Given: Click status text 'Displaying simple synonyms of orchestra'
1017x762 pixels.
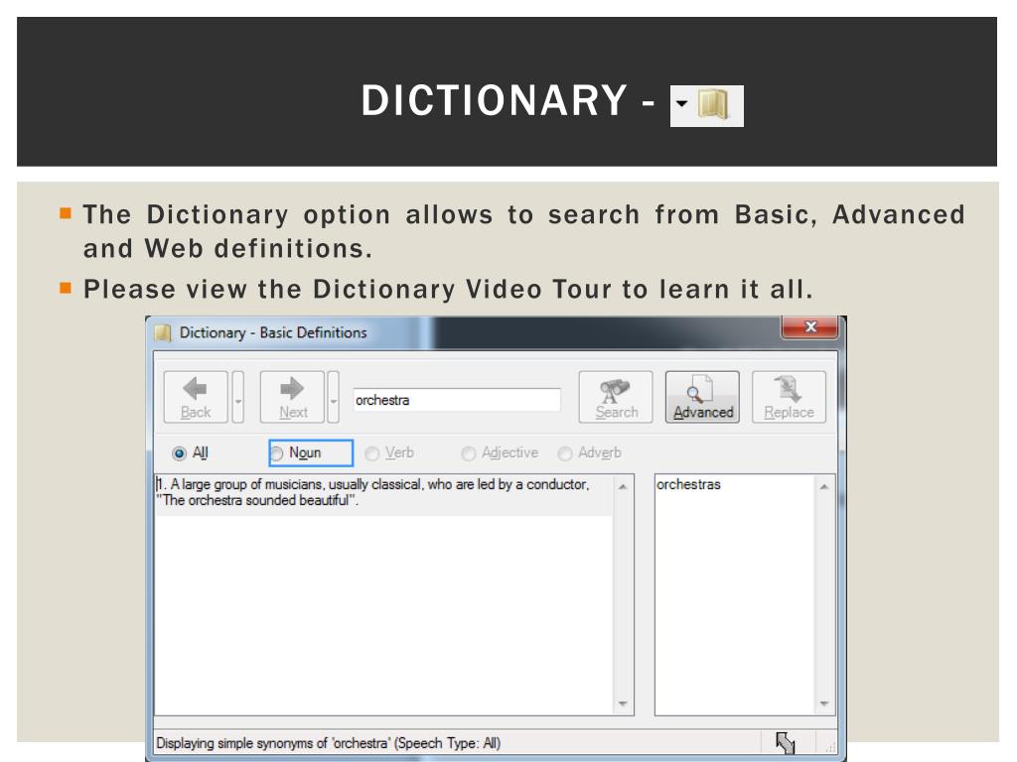Looking at the screenshot, I should 328,743.
